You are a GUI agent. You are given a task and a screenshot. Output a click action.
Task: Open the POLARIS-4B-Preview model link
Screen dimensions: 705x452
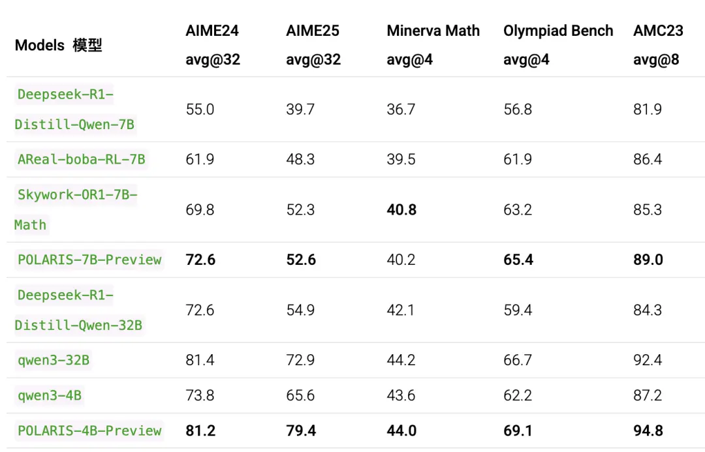(89, 430)
